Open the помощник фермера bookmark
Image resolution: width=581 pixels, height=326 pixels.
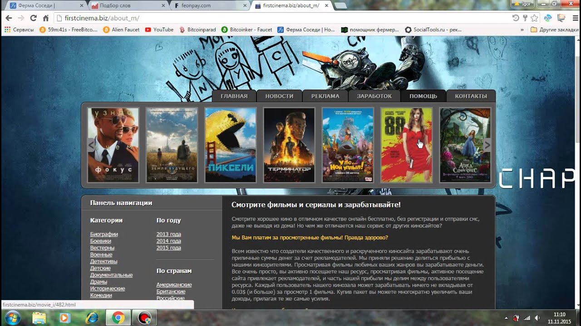coord(370,30)
